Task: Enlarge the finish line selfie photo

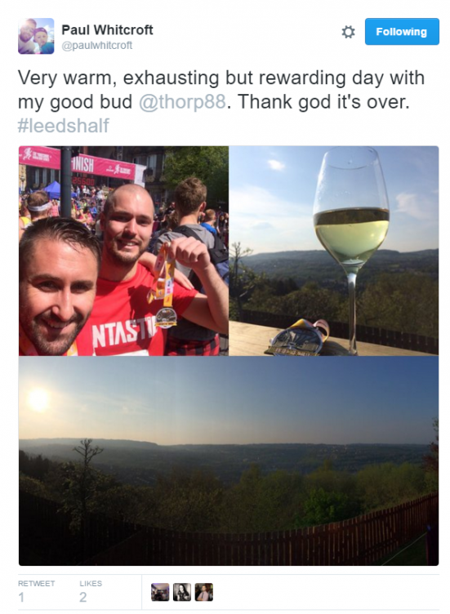Action: point(123,251)
